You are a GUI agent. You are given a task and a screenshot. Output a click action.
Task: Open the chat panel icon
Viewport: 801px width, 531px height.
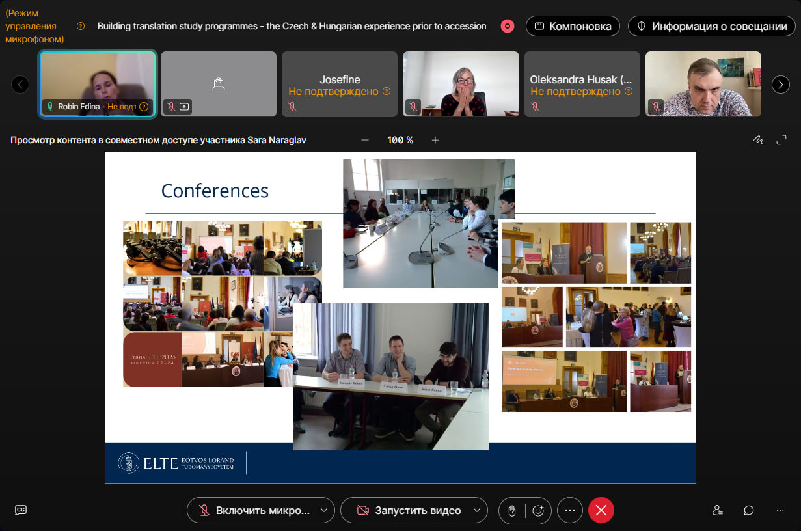click(749, 510)
